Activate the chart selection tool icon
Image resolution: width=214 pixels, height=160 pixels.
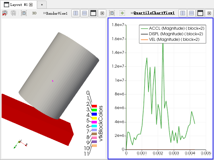(x=122, y=13)
